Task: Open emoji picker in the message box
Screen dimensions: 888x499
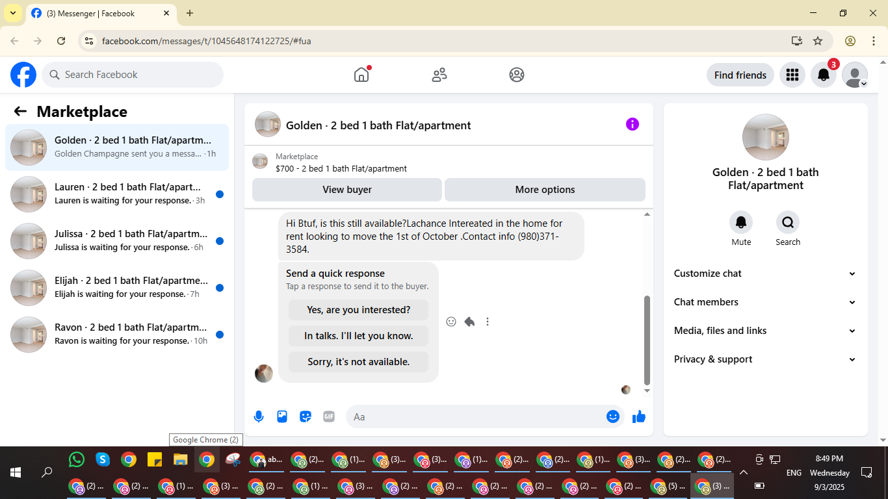Action: point(613,416)
